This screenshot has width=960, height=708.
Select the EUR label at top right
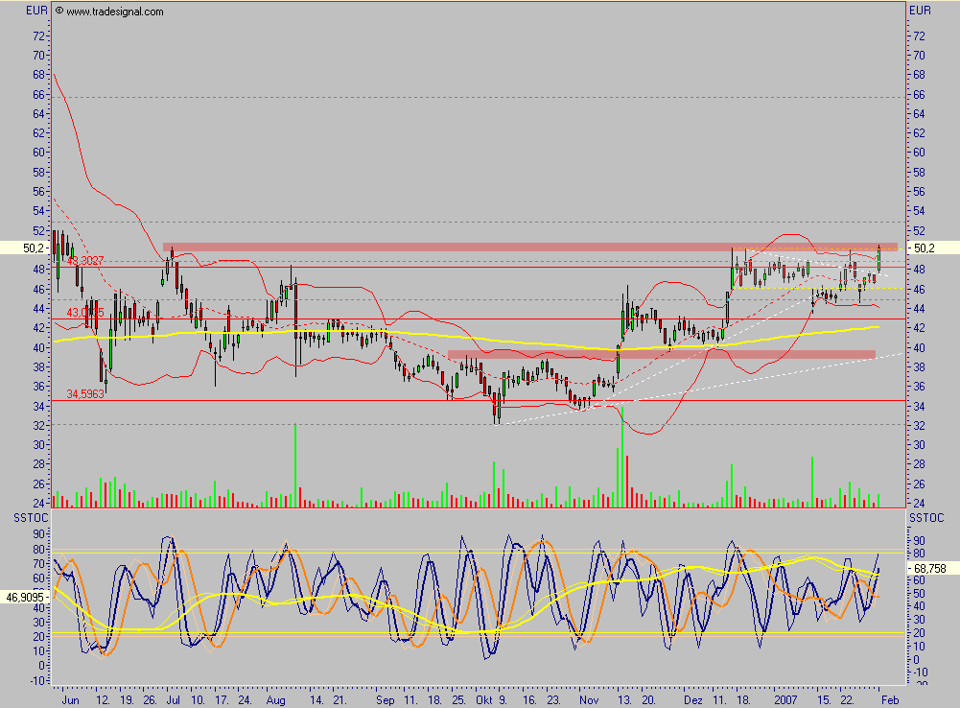click(x=920, y=11)
